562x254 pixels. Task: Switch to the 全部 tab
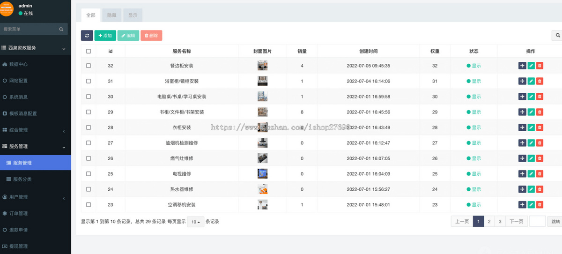[91, 15]
